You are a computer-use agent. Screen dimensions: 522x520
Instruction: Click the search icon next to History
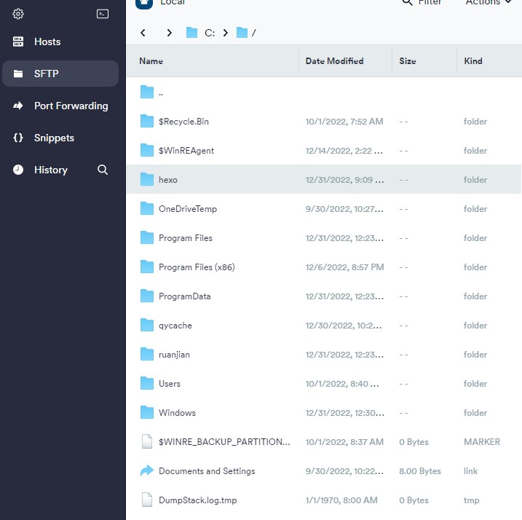tap(103, 170)
